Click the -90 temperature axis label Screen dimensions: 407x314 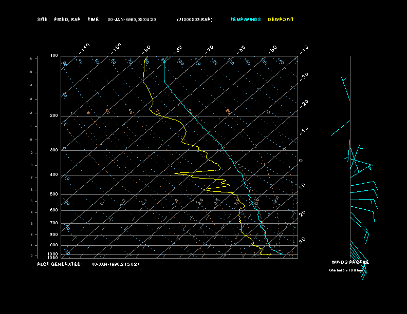146,50
